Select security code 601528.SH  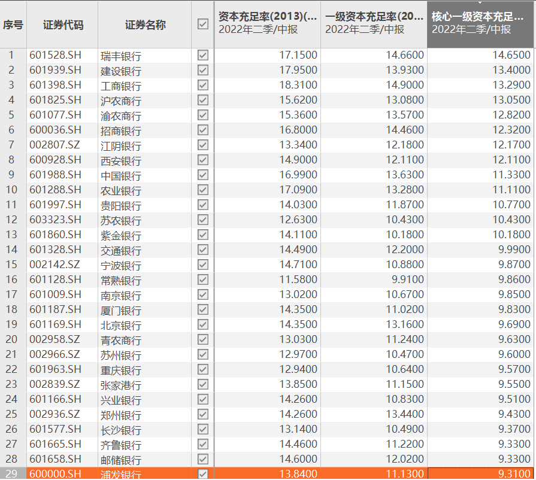[x=55, y=55]
